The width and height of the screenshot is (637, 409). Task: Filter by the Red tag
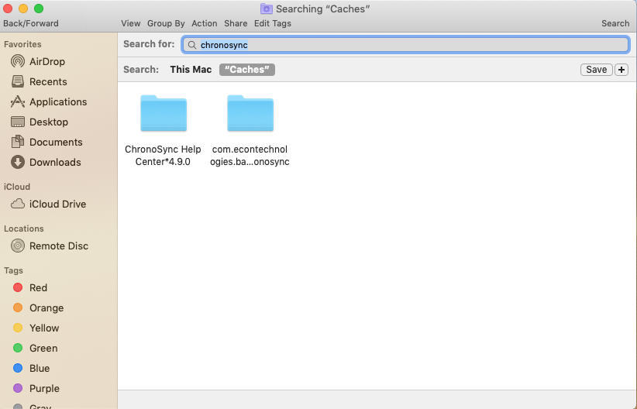pos(38,287)
